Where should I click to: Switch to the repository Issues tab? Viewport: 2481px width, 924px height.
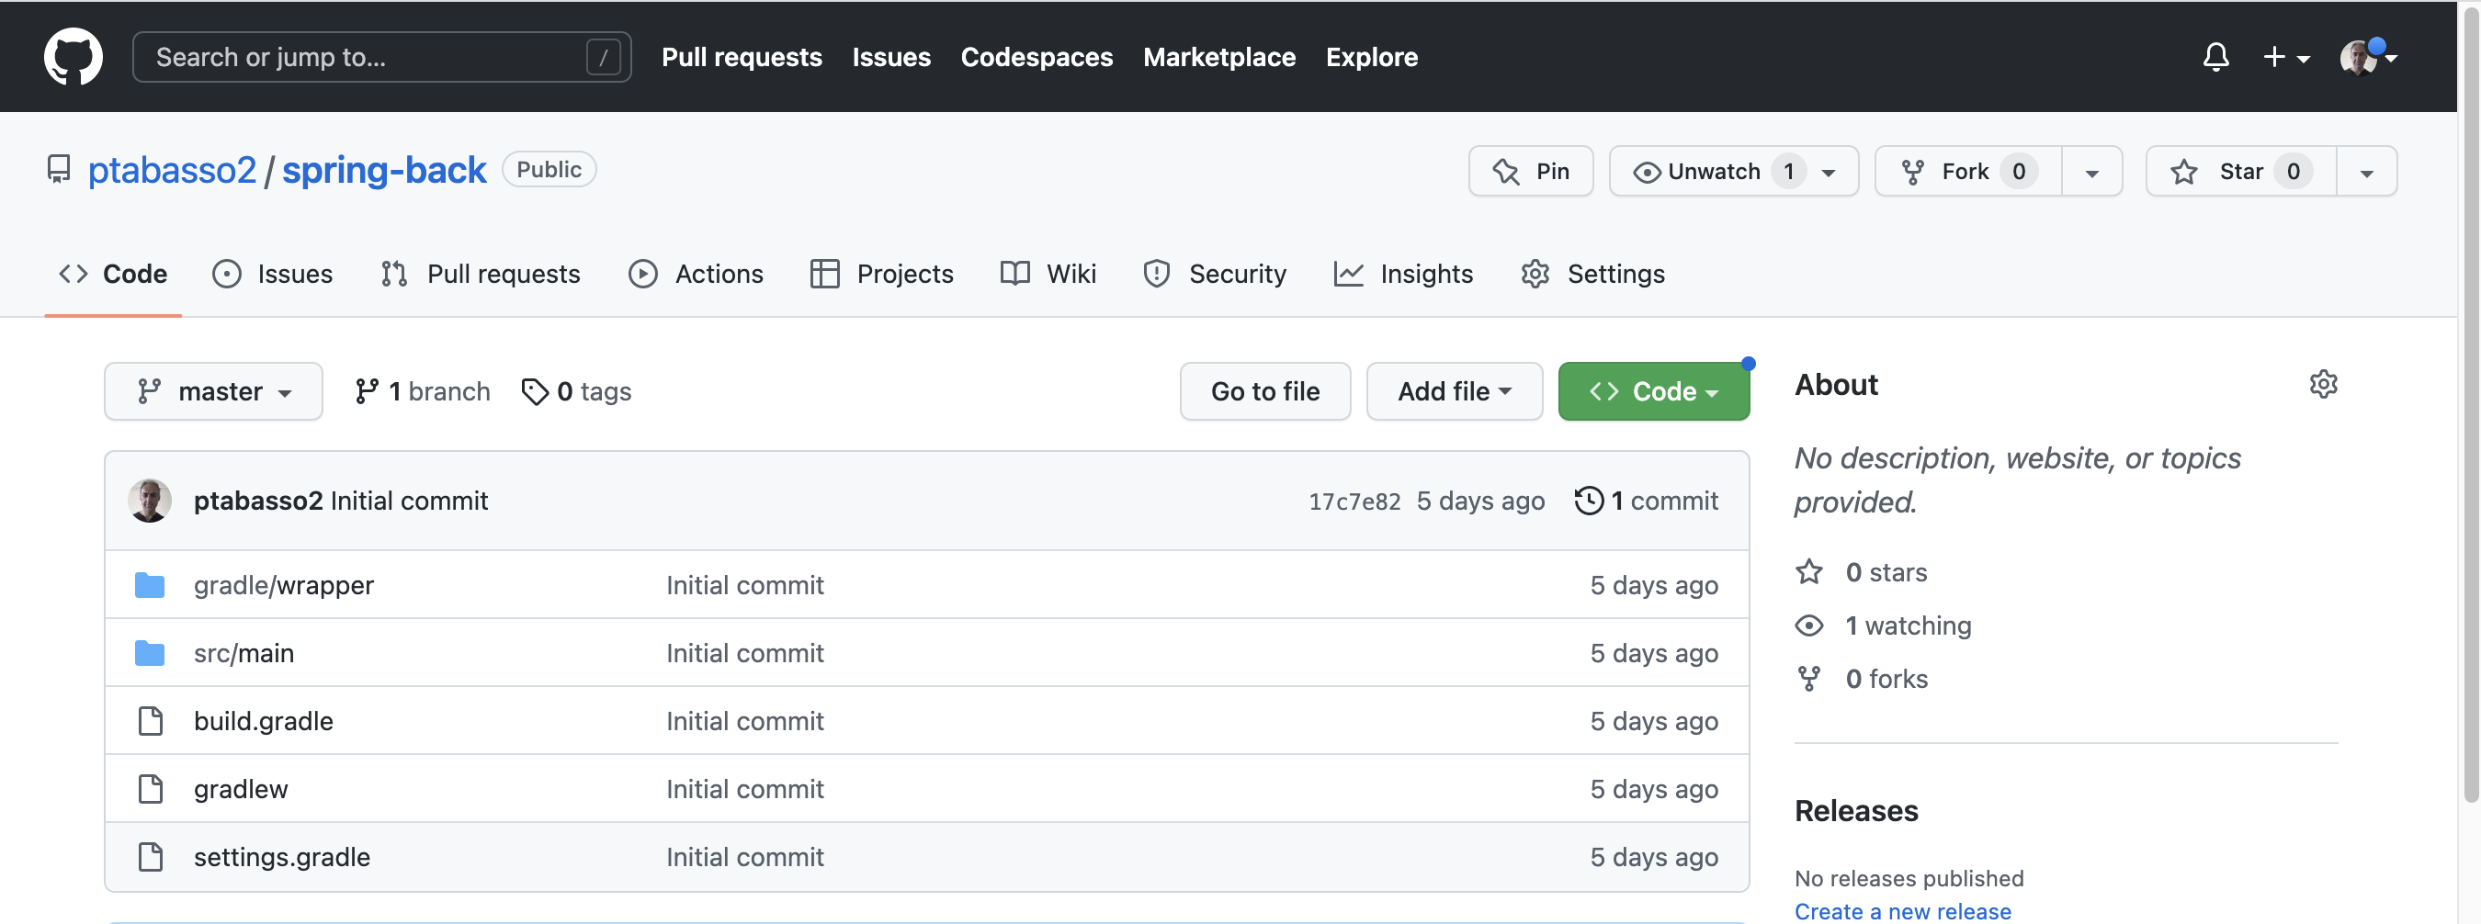coord(273,275)
